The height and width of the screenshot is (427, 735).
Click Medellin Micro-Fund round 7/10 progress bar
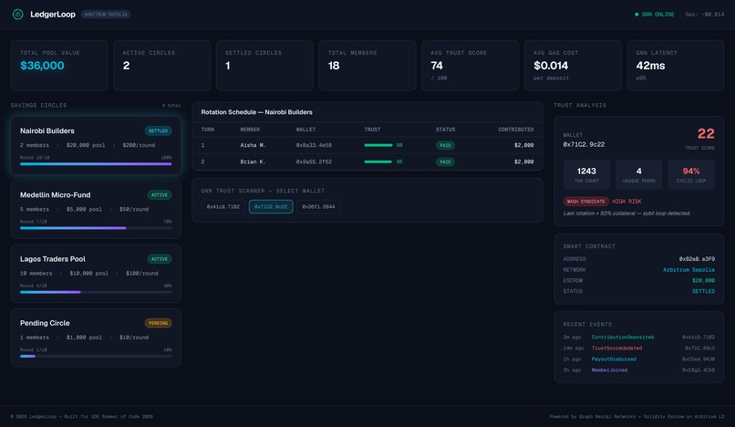pos(96,228)
